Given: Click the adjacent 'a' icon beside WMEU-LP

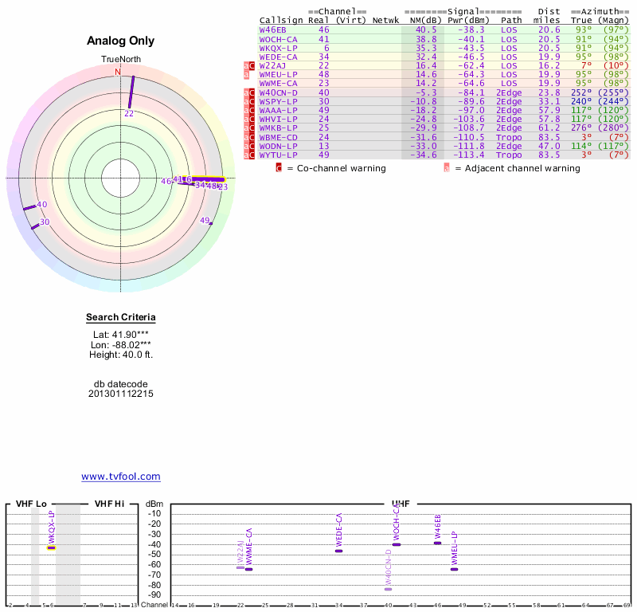Looking at the screenshot, I should pos(245,74).
